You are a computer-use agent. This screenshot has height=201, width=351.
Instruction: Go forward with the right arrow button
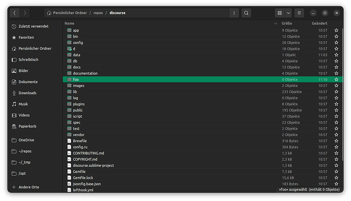click(x=25, y=13)
